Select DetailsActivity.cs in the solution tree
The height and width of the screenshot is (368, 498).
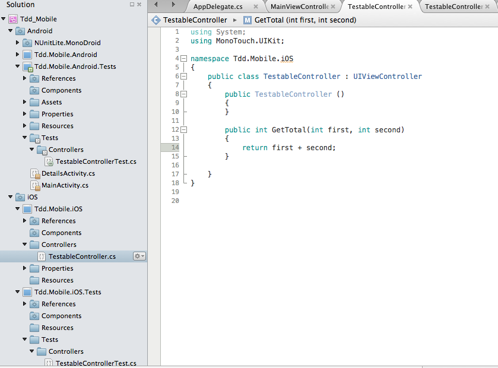(x=68, y=174)
